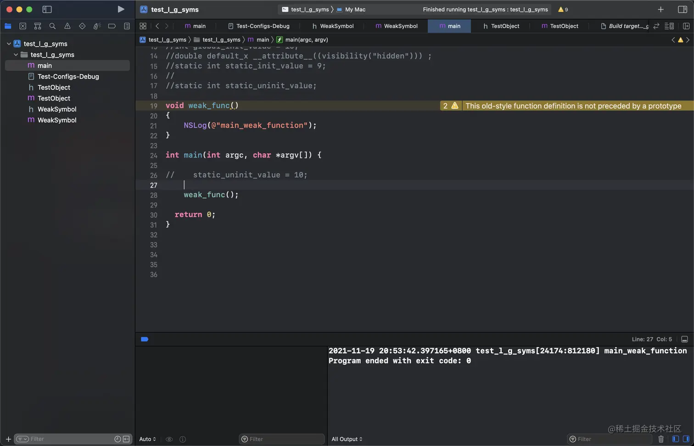
Task: Select Test-Configs-Debug in navigator
Action: coord(67,77)
